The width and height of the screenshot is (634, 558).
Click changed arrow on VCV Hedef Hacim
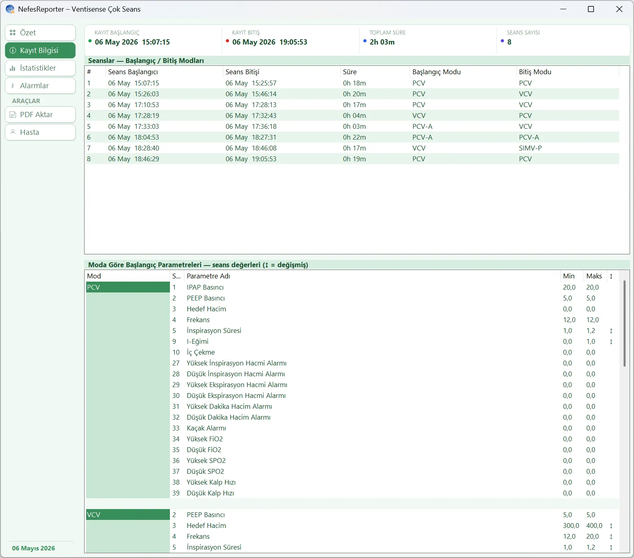[611, 526]
